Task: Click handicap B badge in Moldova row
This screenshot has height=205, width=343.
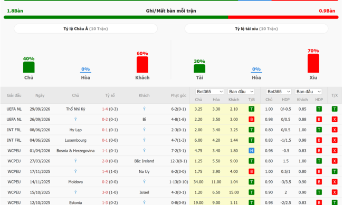Action: click(319, 182)
